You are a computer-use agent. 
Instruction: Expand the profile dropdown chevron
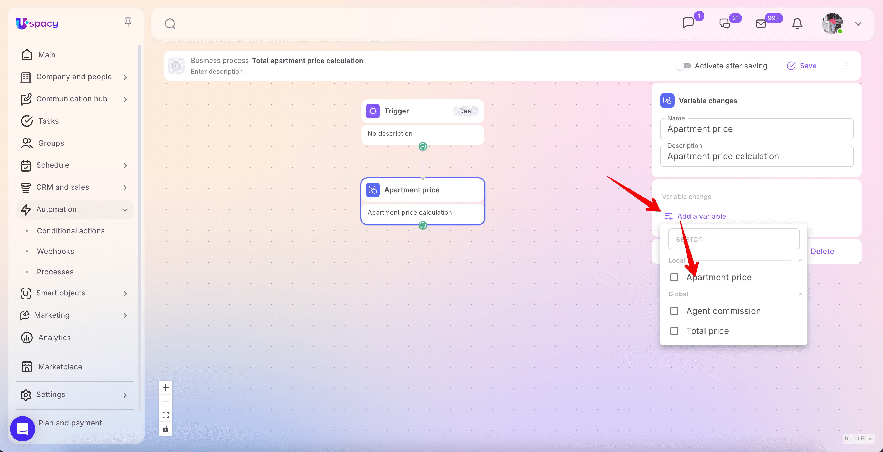click(x=858, y=24)
